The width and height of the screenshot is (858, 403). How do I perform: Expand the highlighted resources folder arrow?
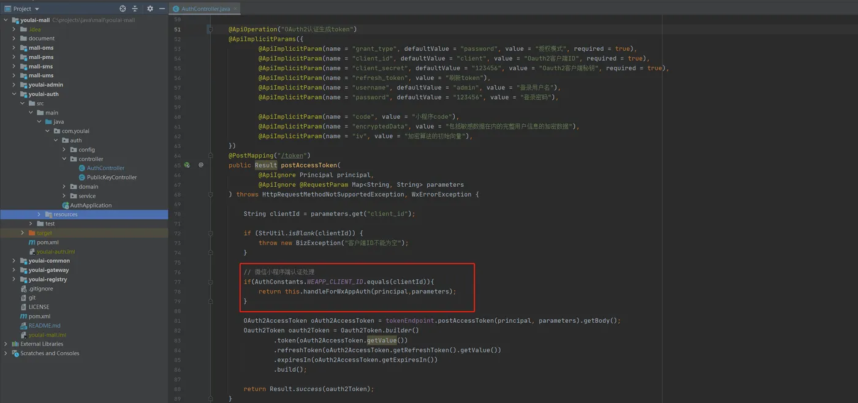pyautogui.click(x=39, y=214)
